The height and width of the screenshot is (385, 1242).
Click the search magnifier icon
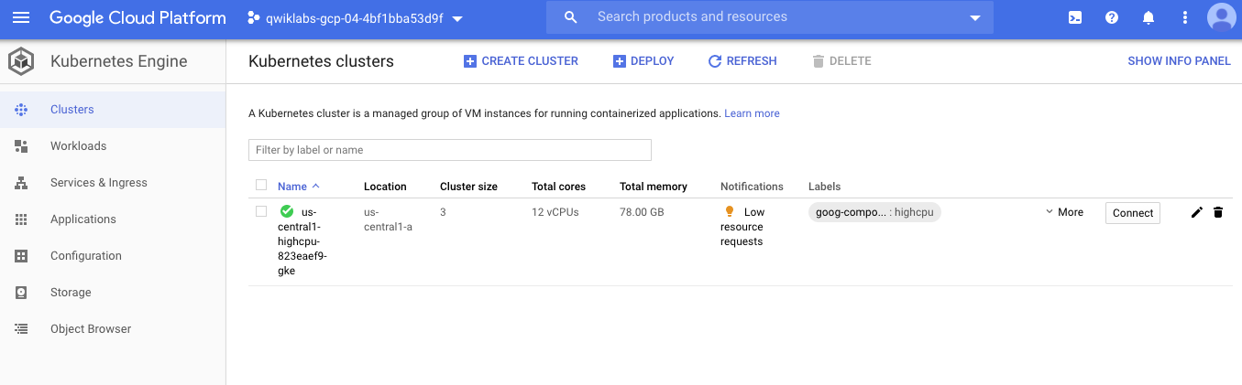[x=571, y=17]
